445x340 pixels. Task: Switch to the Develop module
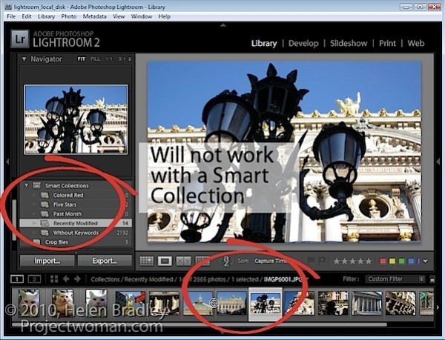[303, 44]
